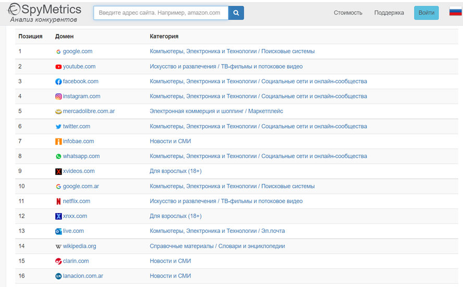Image resolution: width=463 pixels, height=287 pixels.
Task: Open category Справочные материалы / Словари и энциклопедии
Action: [217, 246]
